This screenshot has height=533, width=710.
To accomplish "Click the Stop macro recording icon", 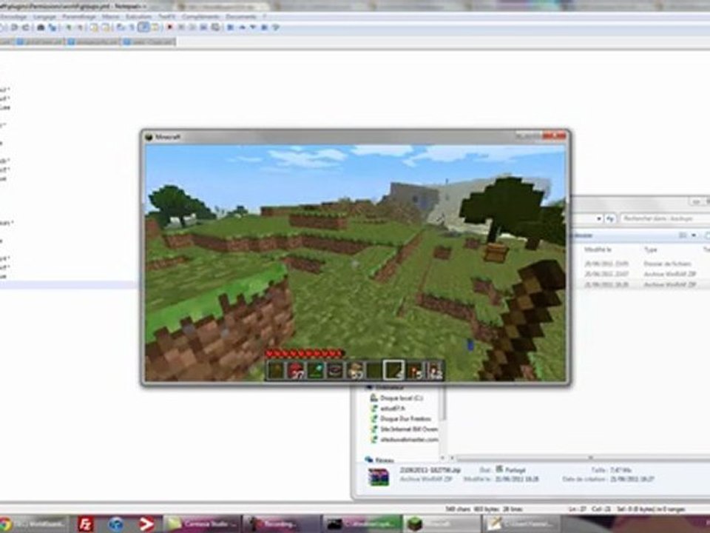I will click(x=181, y=27).
